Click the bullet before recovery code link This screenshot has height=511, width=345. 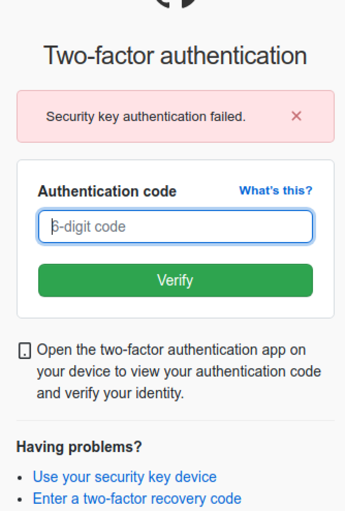(x=20, y=499)
